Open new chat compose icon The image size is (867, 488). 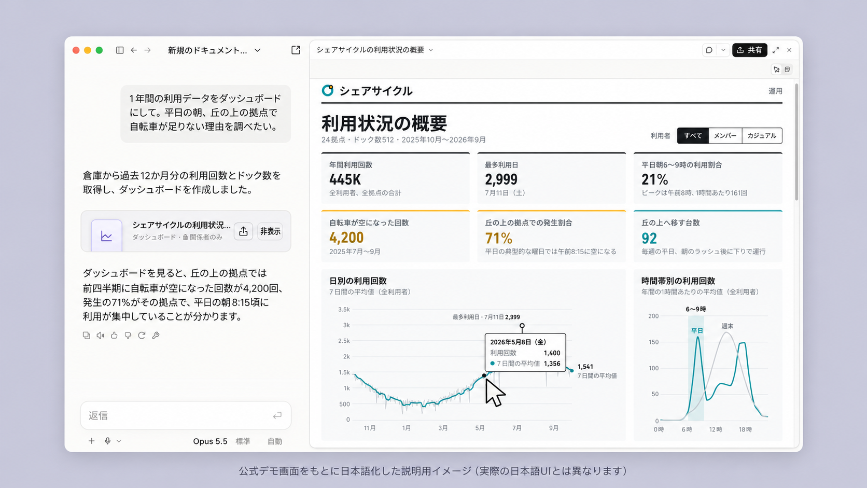tap(296, 50)
